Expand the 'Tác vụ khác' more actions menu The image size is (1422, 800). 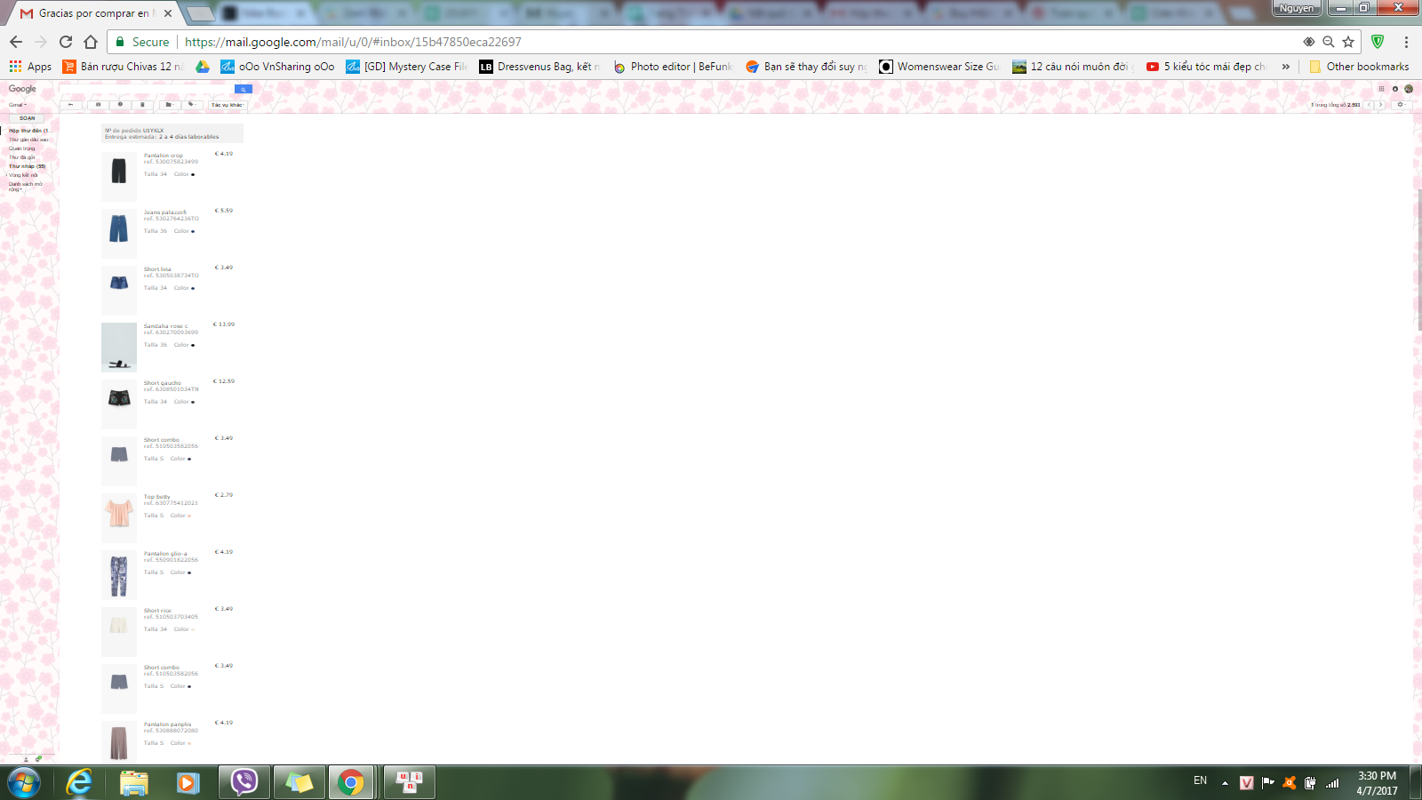click(x=227, y=105)
